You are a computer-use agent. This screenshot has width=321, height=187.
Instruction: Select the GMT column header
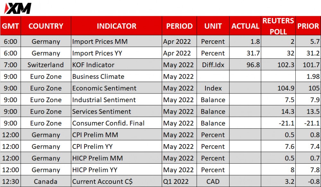[11, 26]
